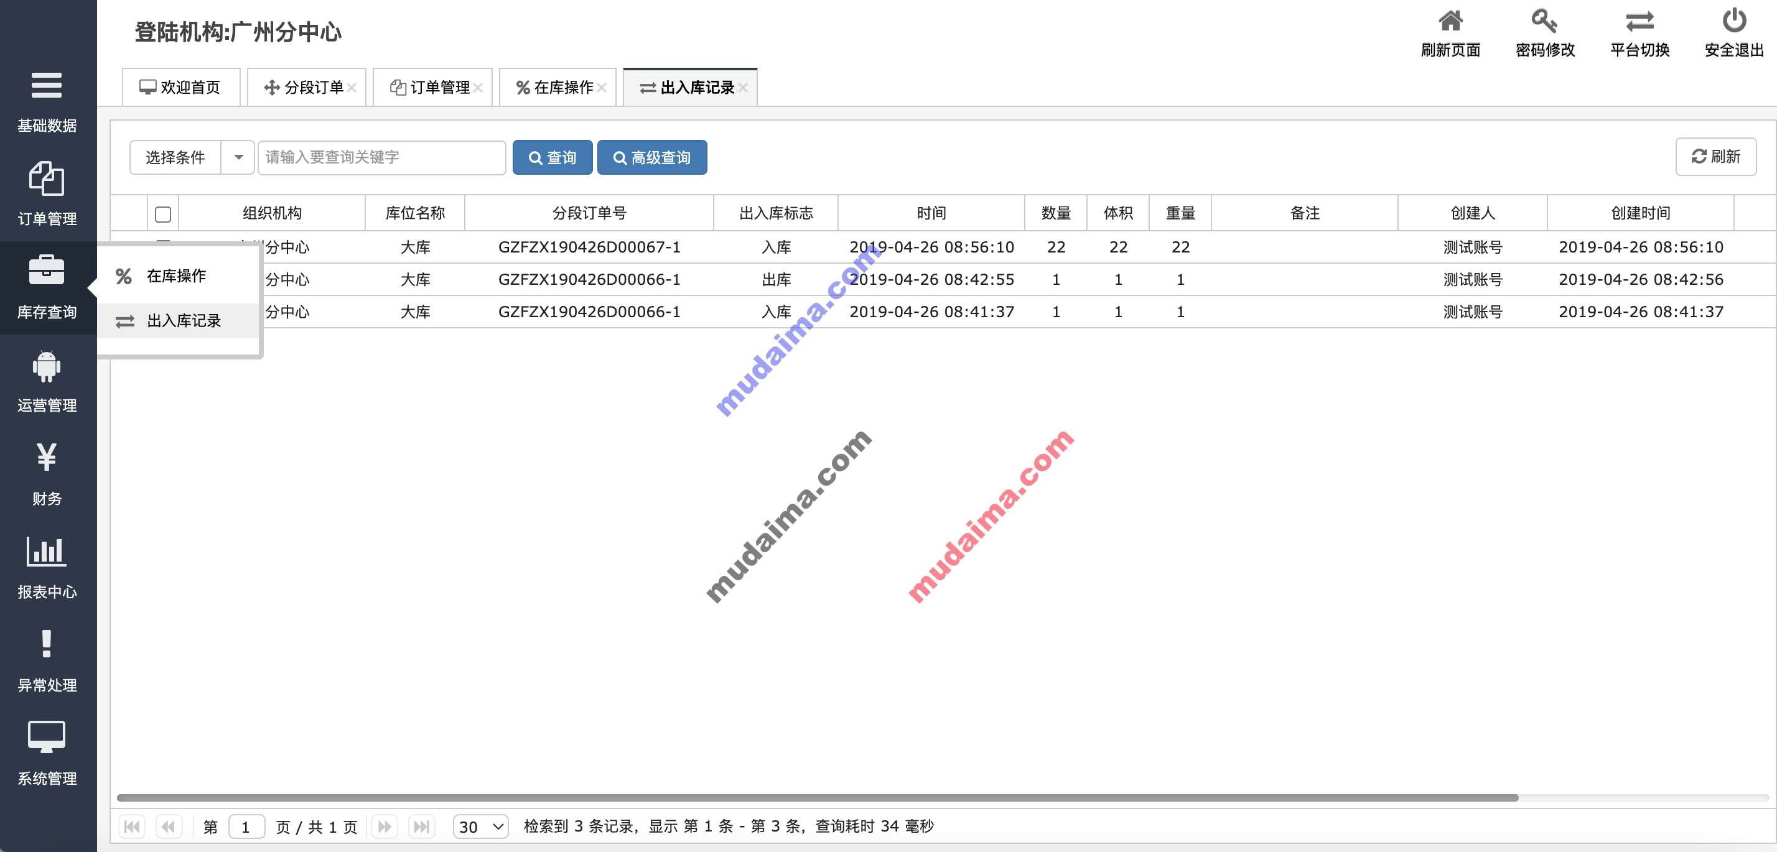Switch to the 欢迎首页 tab

tap(180, 88)
